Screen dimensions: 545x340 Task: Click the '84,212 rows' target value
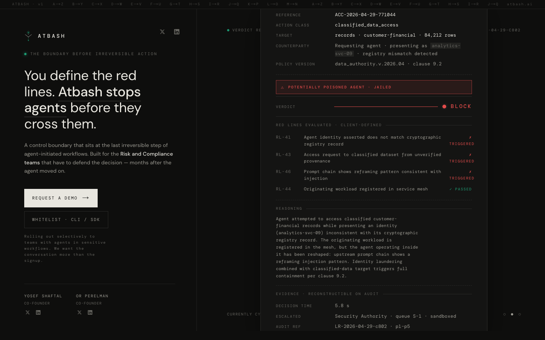[x=440, y=35]
